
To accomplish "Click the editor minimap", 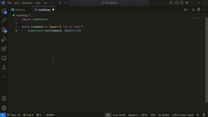I will coord(195,18).
